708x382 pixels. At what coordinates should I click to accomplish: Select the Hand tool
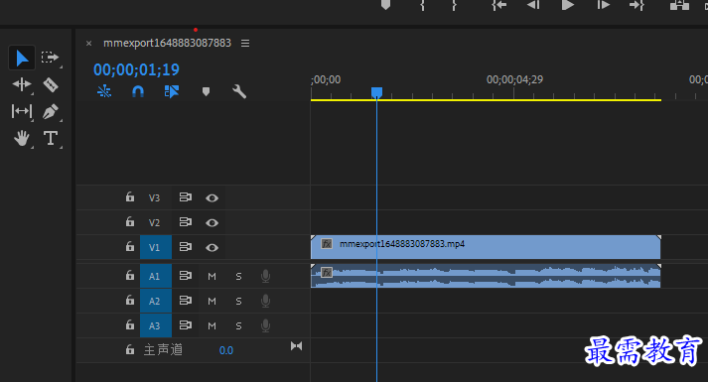coord(22,138)
